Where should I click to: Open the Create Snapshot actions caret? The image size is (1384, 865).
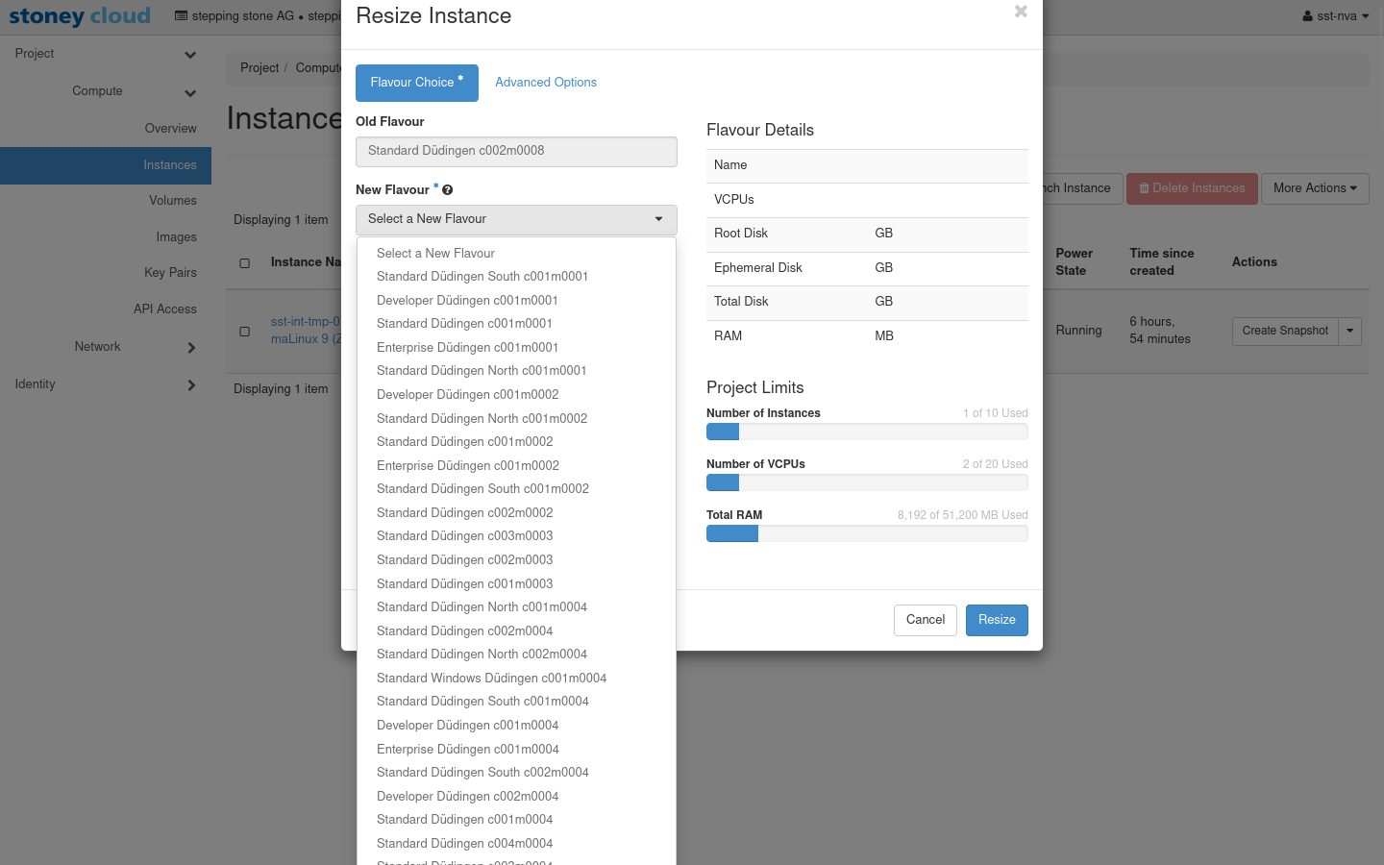1349,331
